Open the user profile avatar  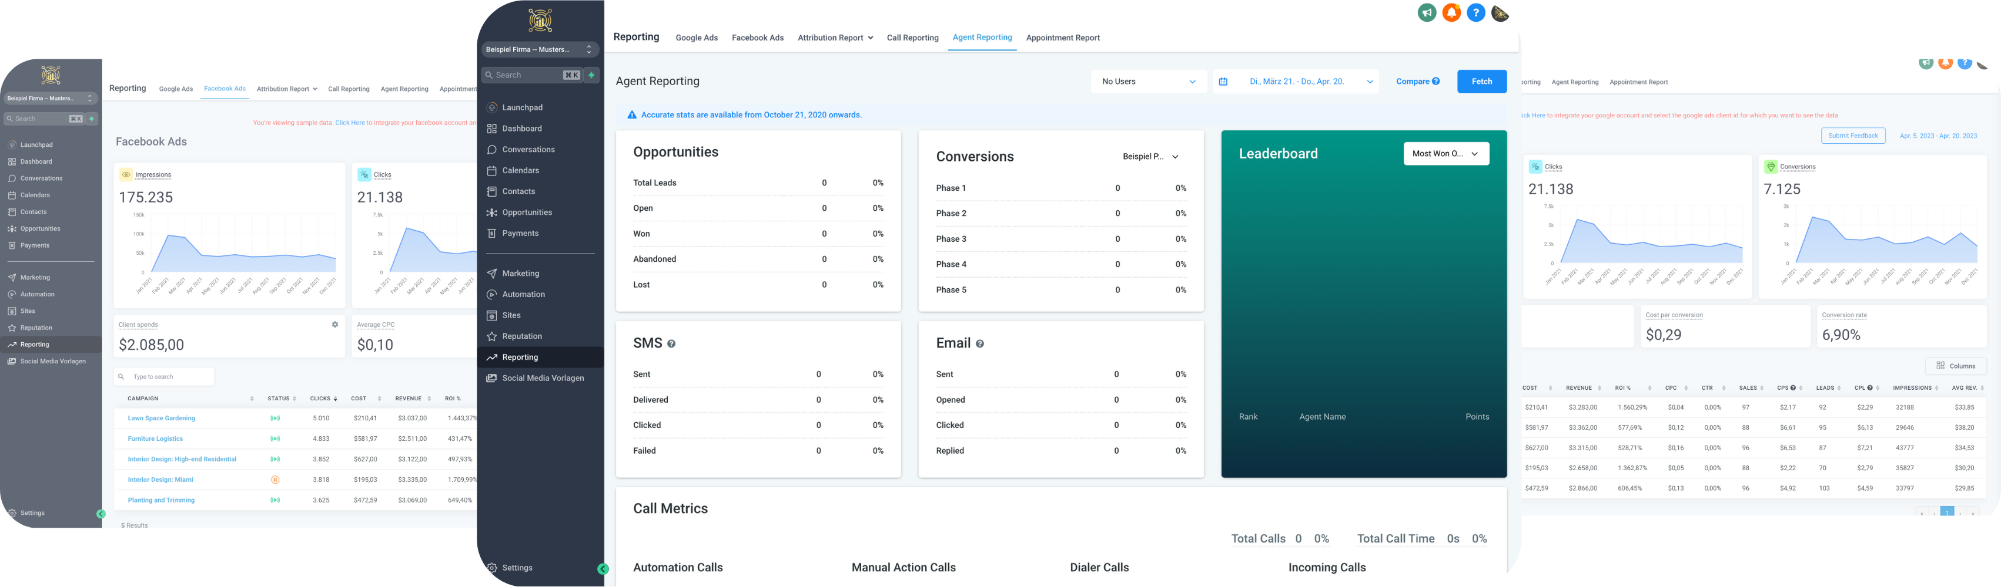(1500, 12)
